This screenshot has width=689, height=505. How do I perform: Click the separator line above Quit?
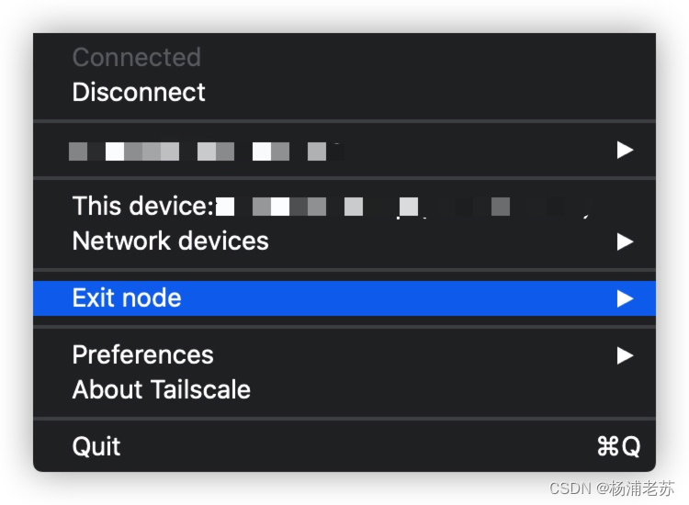tap(344, 419)
